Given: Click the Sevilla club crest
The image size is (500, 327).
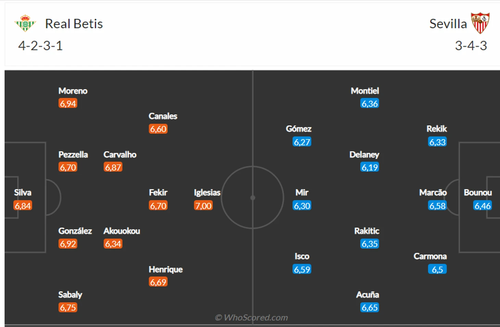Looking at the screenshot, I should pos(480,23).
